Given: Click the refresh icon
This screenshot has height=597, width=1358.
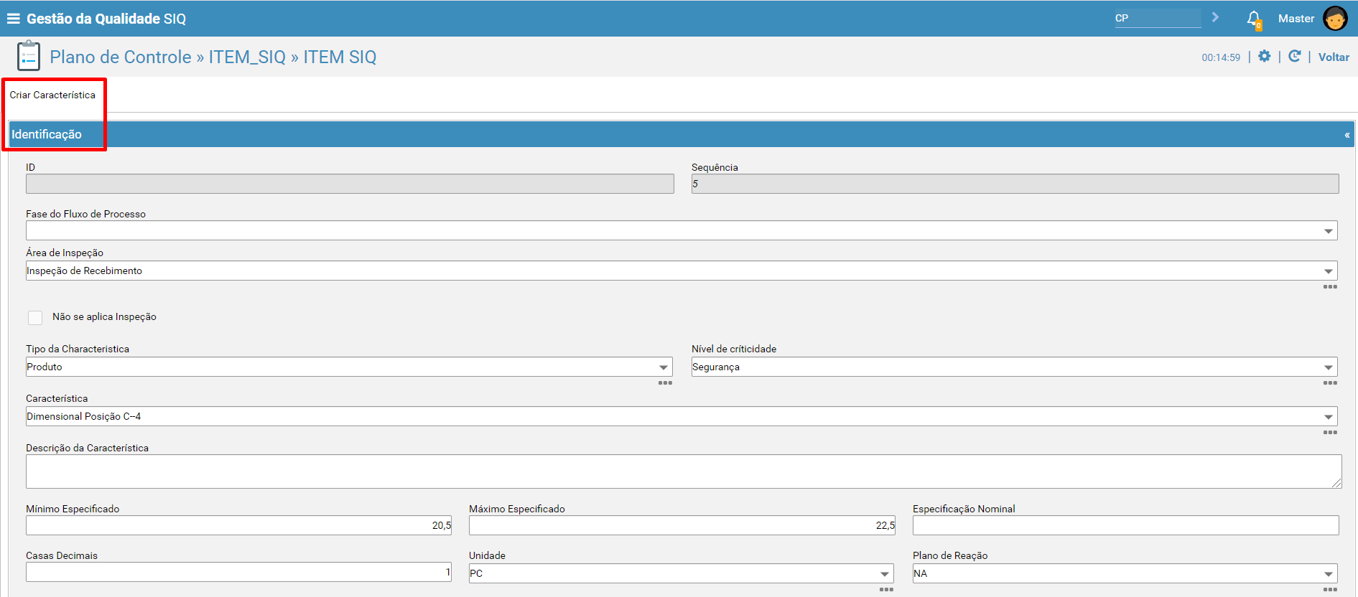Looking at the screenshot, I should [1294, 57].
